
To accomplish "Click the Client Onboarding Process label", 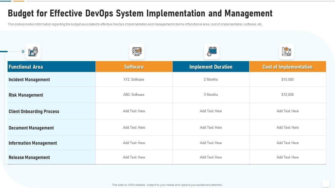I will pos(34,111).
